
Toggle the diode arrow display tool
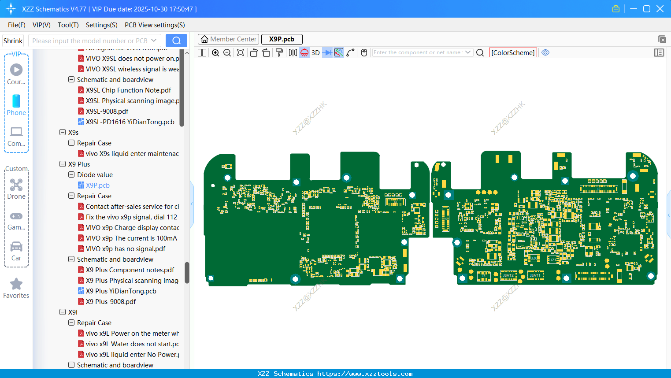pos(327,52)
